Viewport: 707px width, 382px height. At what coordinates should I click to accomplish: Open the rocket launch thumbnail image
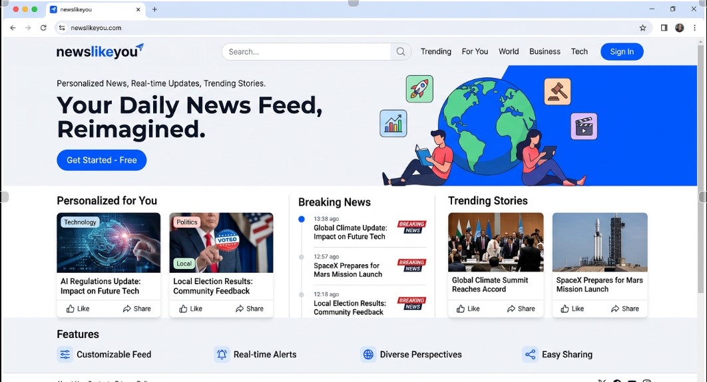click(x=600, y=242)
